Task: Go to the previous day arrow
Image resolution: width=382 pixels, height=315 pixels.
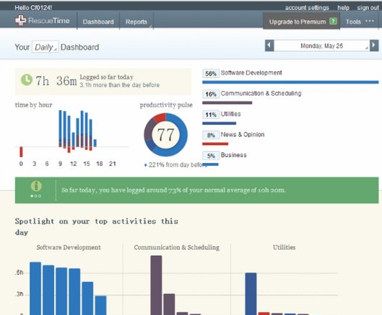Action: [269, 45]
